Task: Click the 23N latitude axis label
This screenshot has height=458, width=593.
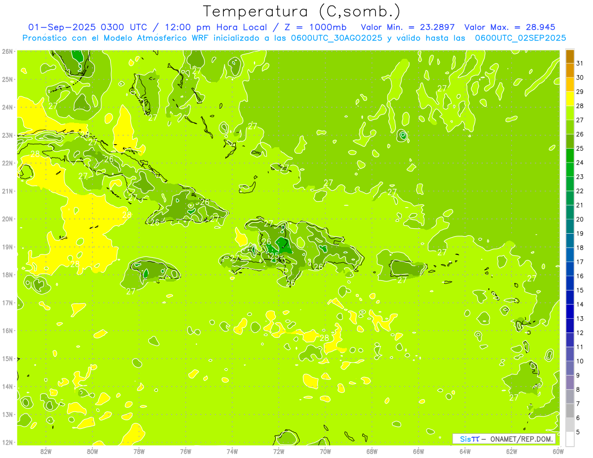Action: pyautogui.click(x=7, y=135)
